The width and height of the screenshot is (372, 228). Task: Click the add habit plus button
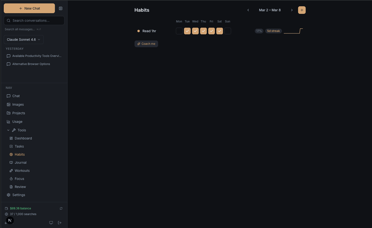coord(302,10)
